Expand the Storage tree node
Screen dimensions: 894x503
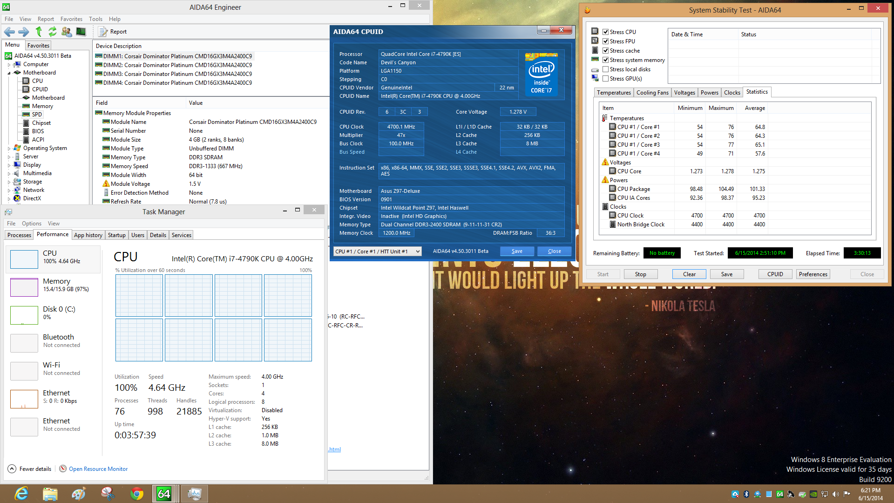point(9,182)
